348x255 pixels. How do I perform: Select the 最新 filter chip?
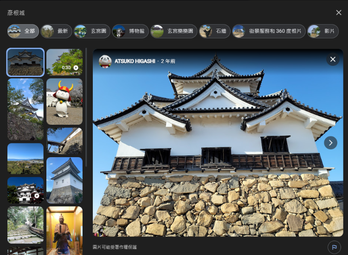56,31
